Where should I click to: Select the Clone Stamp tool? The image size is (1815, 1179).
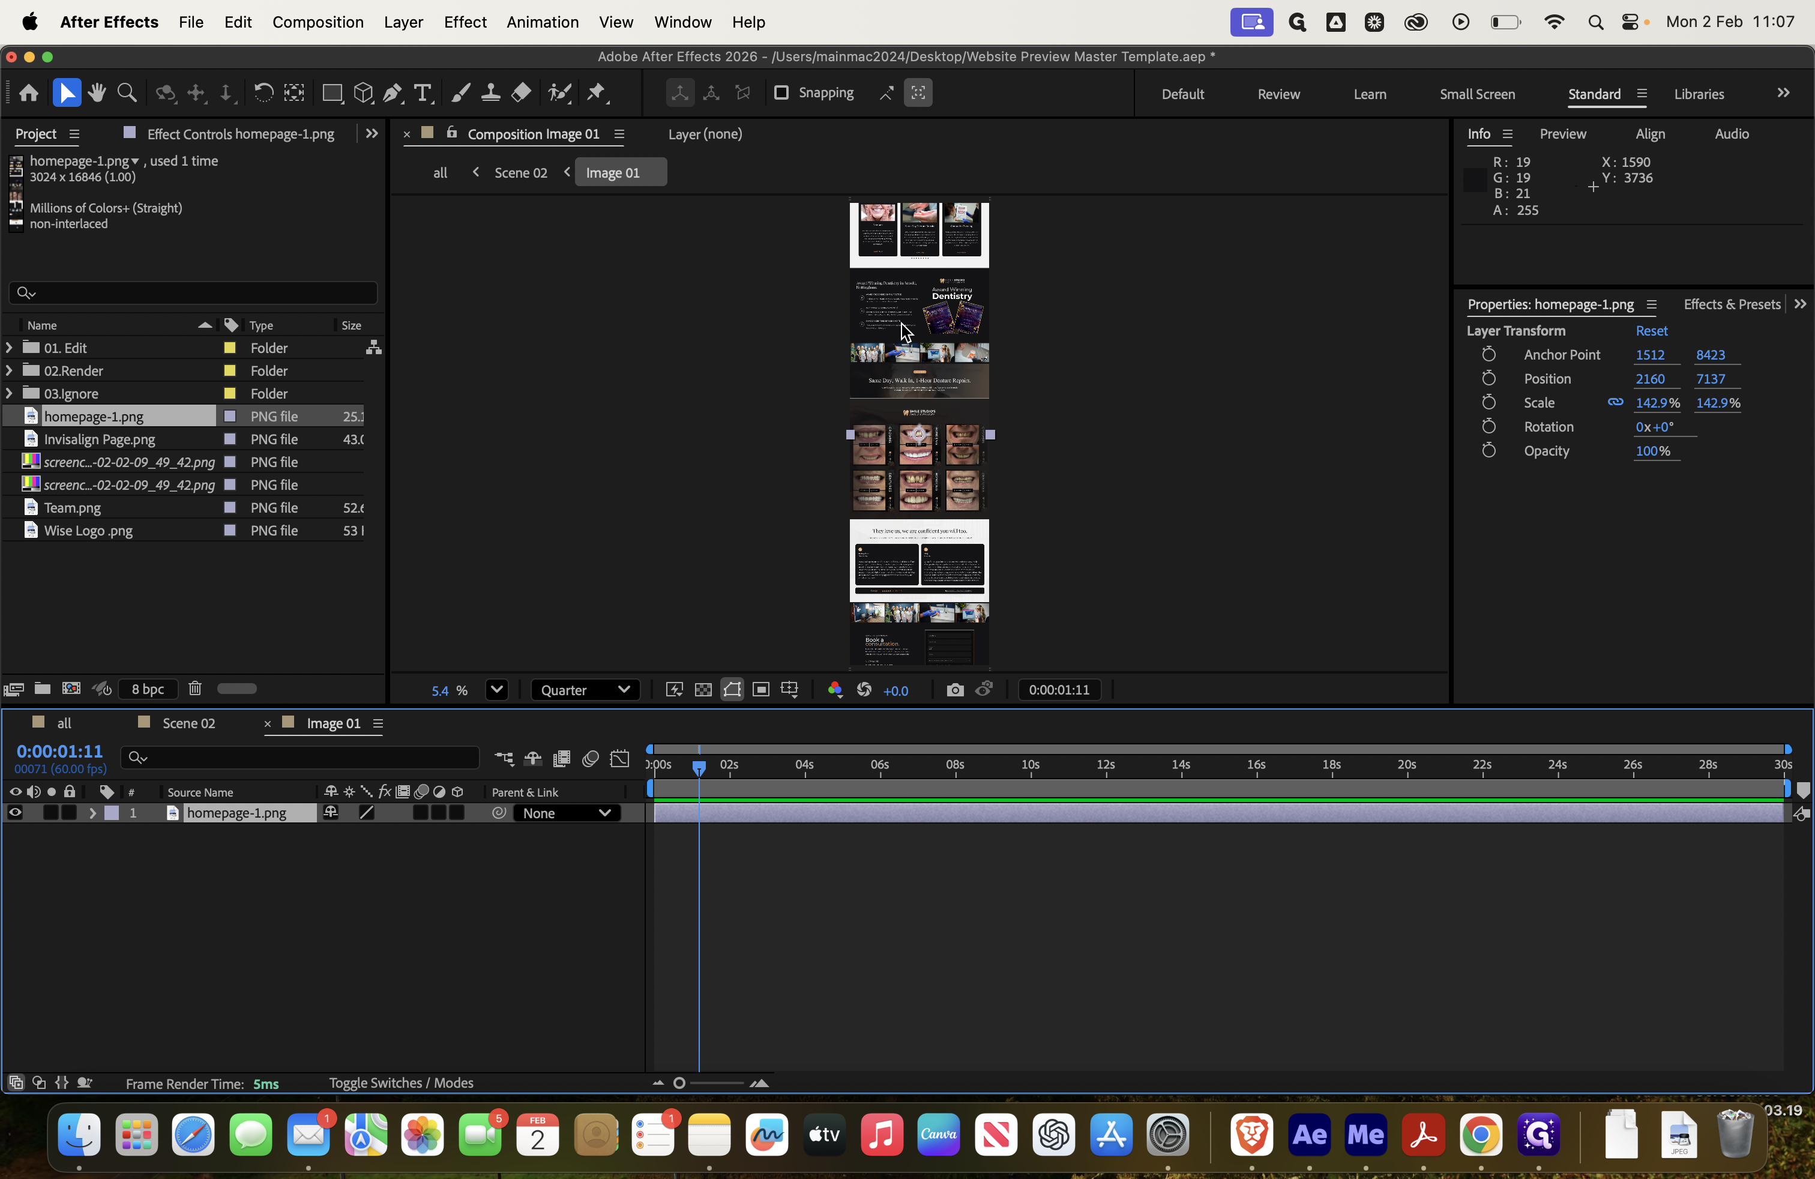tap(490, 92)
